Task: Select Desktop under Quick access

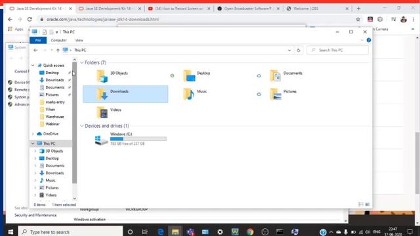Action: (x=52, y=73)
